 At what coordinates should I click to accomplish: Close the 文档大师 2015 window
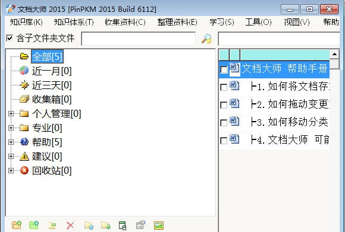[x=329, y=9]
